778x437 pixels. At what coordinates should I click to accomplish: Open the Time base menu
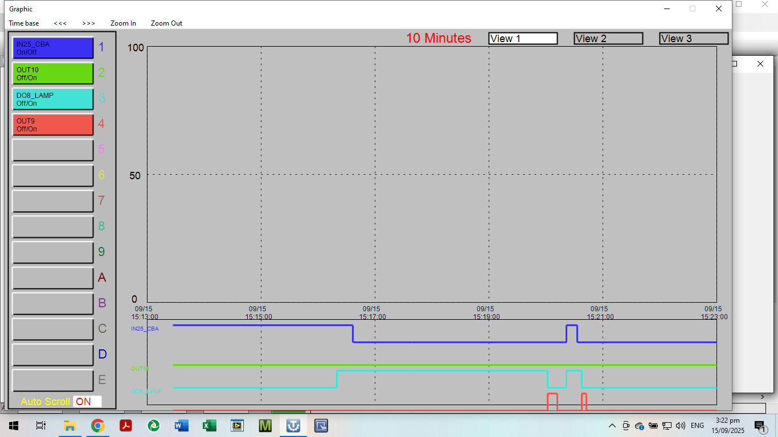click(x=24, y=23)
